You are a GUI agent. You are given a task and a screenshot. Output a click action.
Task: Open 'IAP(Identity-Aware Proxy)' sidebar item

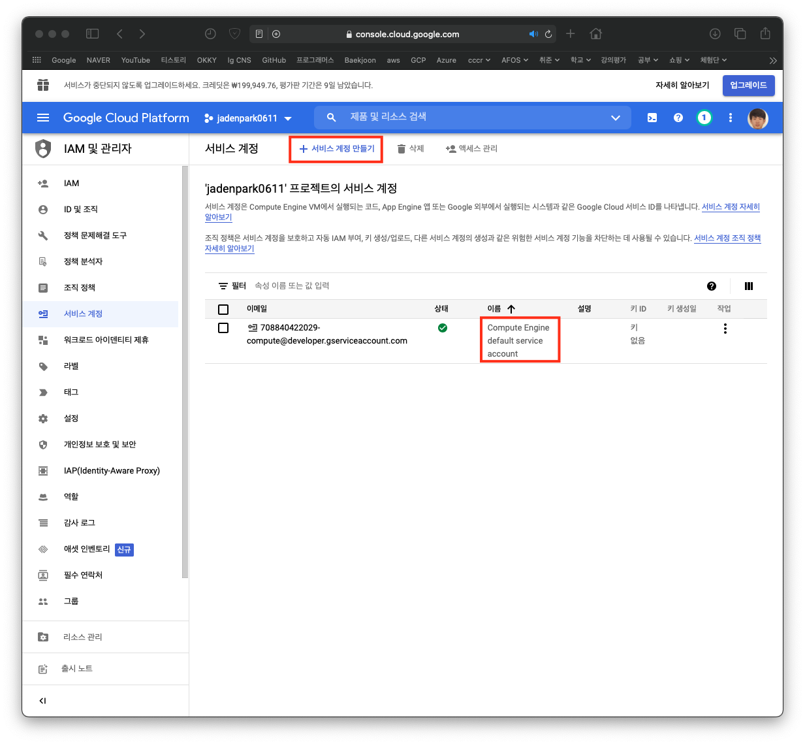(101, 471)
